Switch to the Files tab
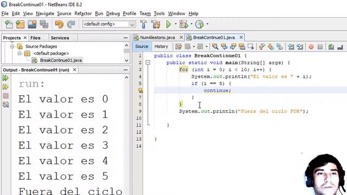This screenshot has height=195, width=347. click(35, 38)
